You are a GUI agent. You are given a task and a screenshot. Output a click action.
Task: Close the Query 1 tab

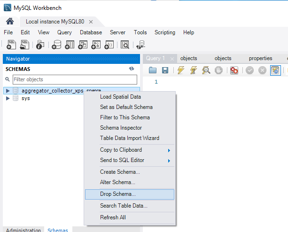pos(172,59)
